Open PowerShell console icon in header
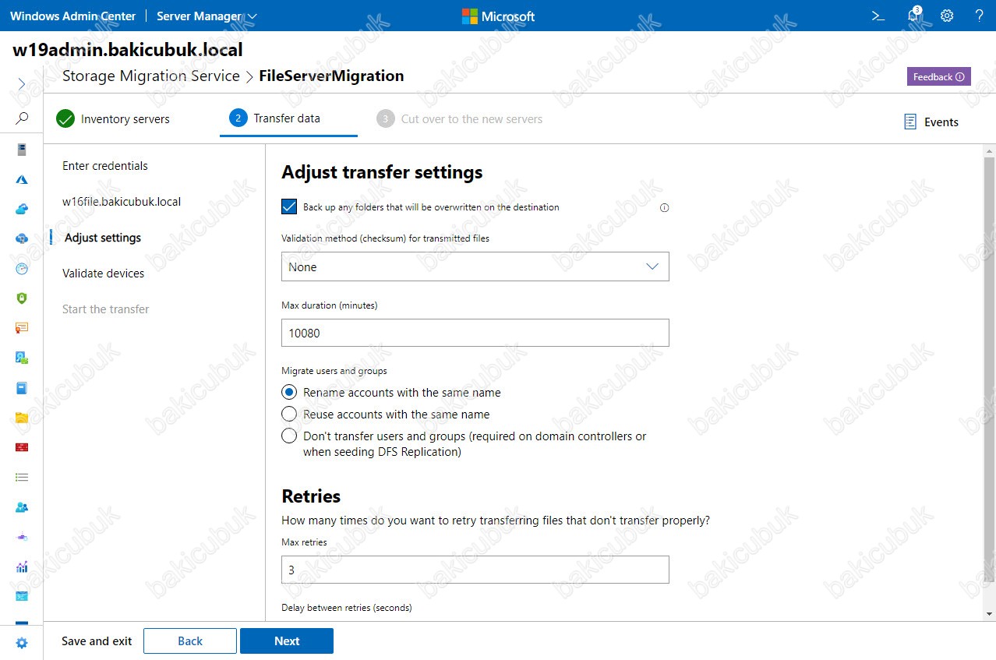The height and width of the screenshot is (660, 996). click(878, 16)
